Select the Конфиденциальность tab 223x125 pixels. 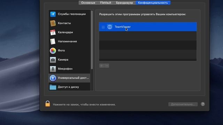click(x=153, y=3)
